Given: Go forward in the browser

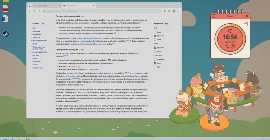Looking at the screenshot, I should (x=34, y=11).
